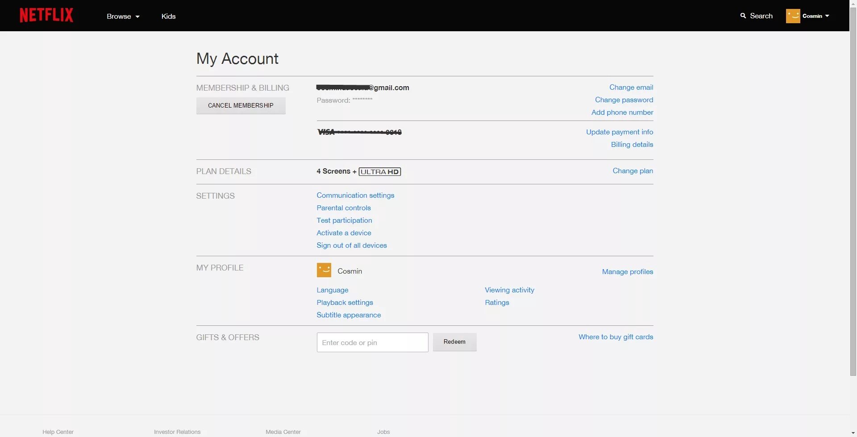
Task: Click the search magnifier icon
Action: (x=743, y=16)
